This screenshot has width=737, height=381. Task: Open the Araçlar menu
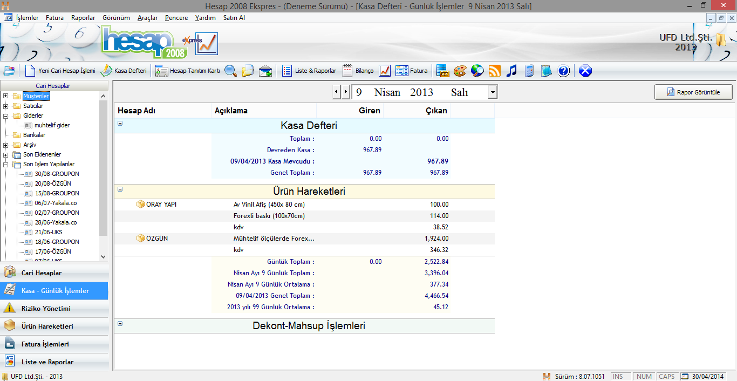(x=148, y=18)
